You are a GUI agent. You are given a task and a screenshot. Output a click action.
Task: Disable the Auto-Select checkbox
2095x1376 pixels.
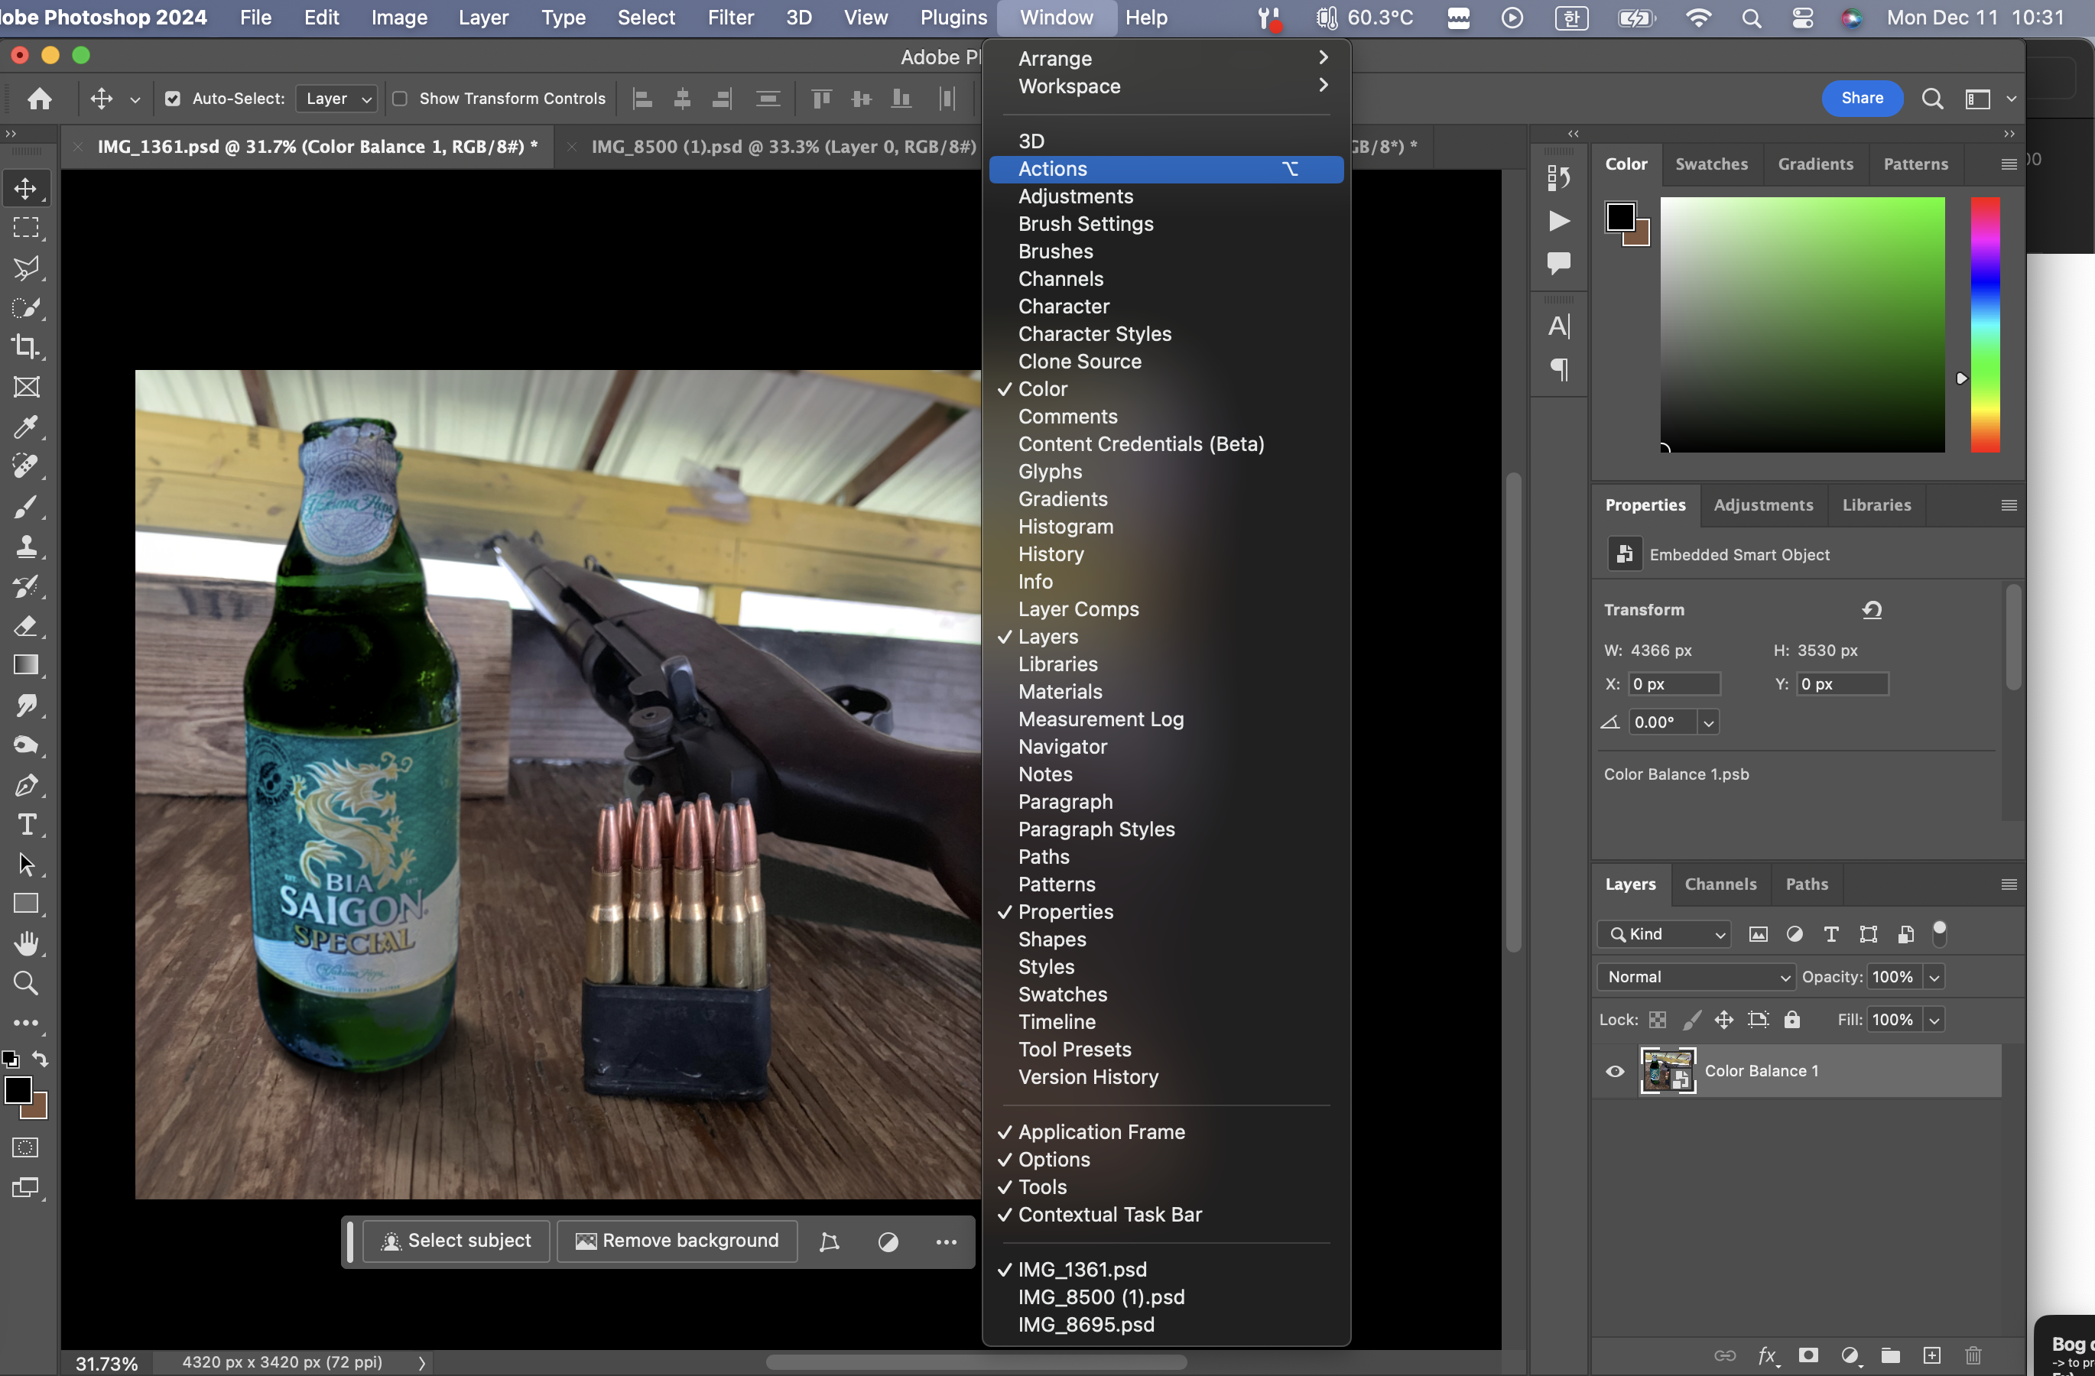(x=173, y=99)
